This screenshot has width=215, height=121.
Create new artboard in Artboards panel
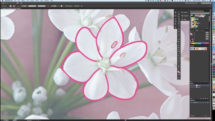tap(205, 116)
